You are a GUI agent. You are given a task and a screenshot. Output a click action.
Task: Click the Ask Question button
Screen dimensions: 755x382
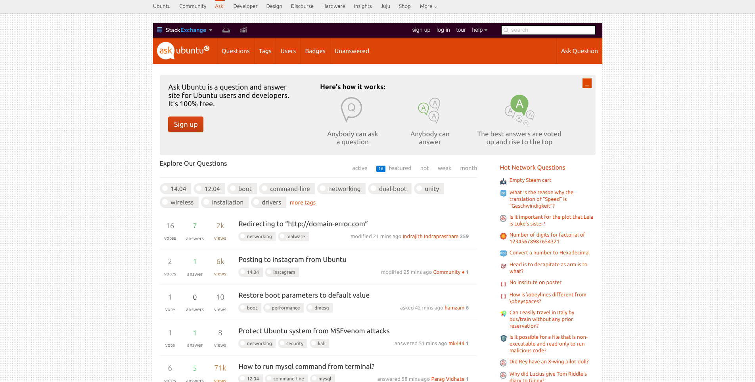[x=579, y=51]
